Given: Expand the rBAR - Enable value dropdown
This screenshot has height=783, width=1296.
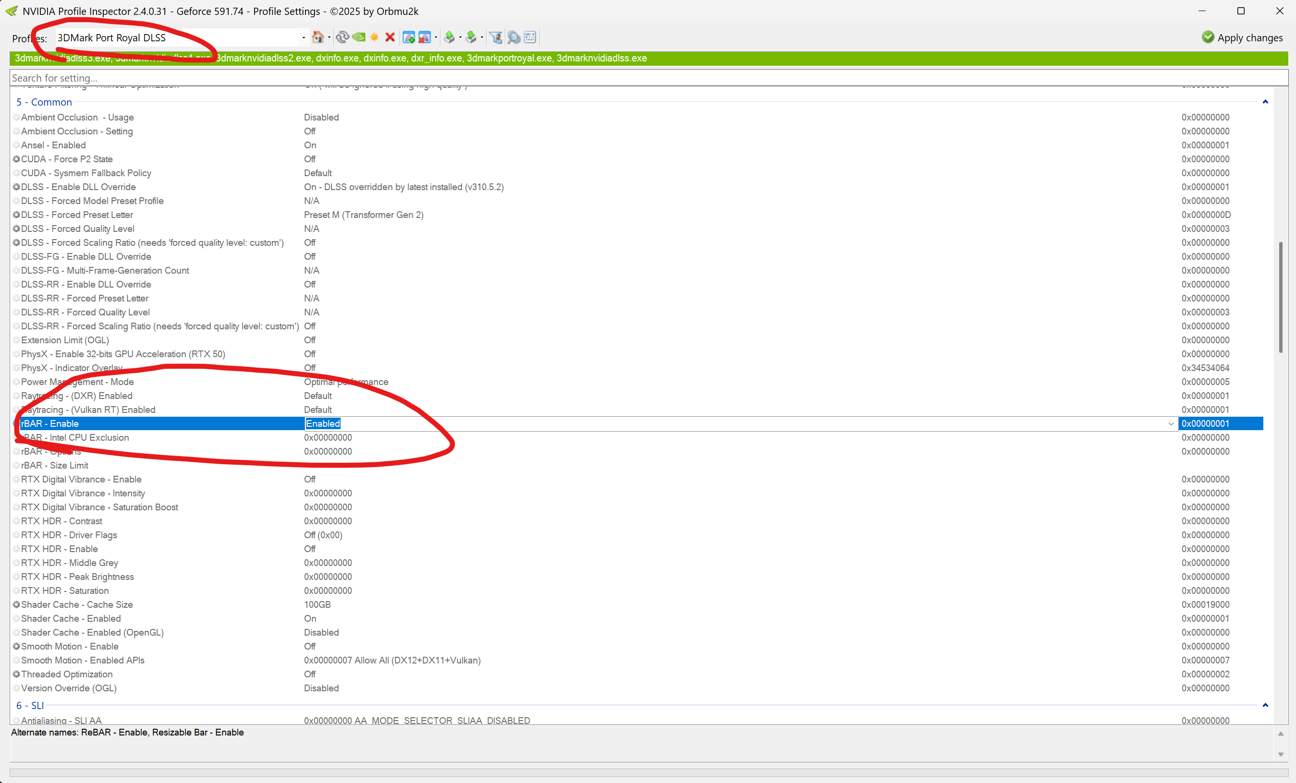Looking at the screenshot, I should pos(1171,423).
